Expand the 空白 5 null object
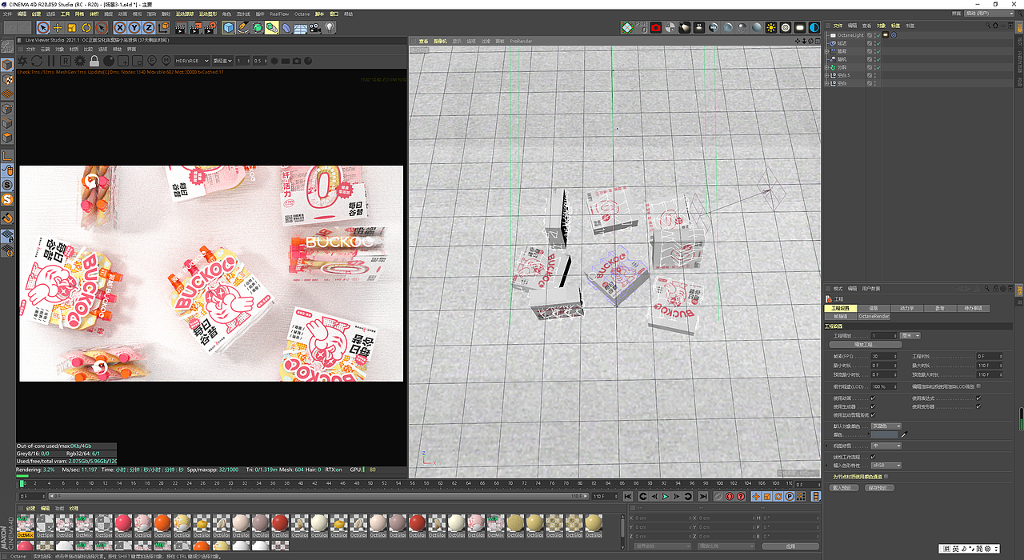1024x560 pixels. (826, 75)
